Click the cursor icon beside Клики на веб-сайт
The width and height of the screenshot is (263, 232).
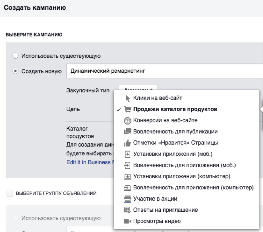(128, 98)
